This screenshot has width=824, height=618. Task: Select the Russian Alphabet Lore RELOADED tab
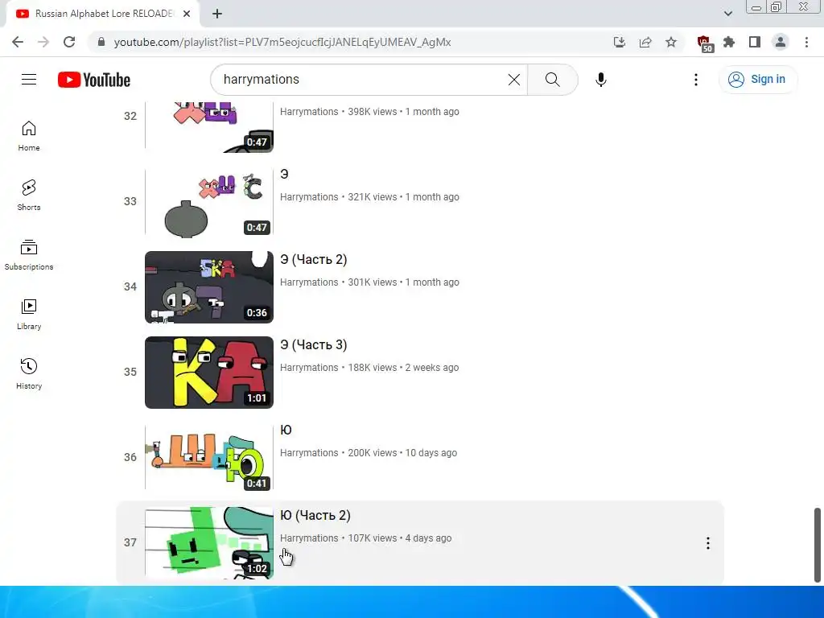click(x=103, y=14)
